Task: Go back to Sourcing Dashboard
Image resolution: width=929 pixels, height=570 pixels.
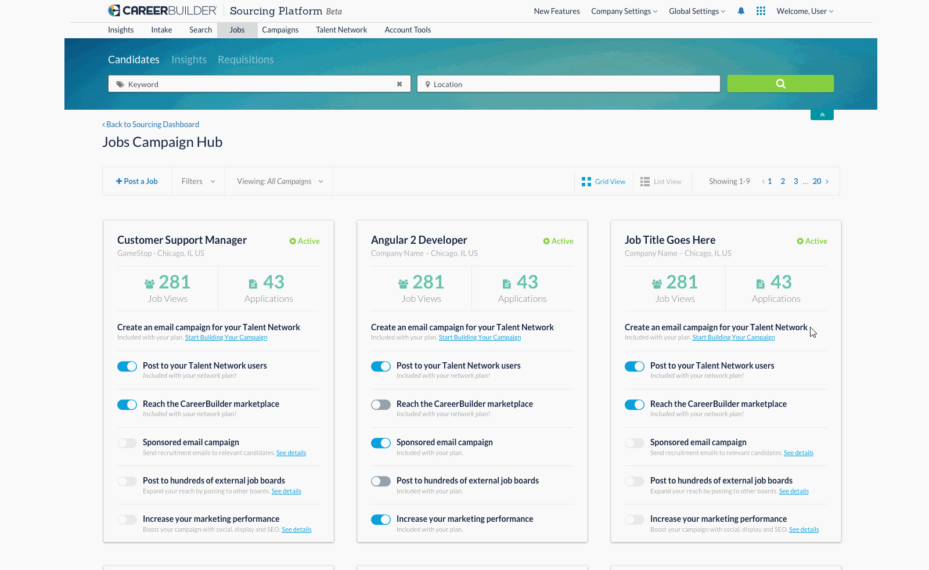Action: click(151, 124)
